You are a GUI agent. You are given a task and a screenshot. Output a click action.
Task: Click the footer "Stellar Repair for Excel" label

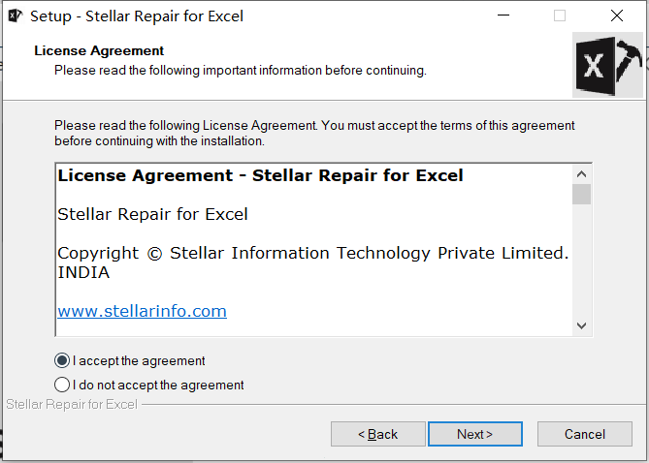pyautogui.click(x=72, y=404)
